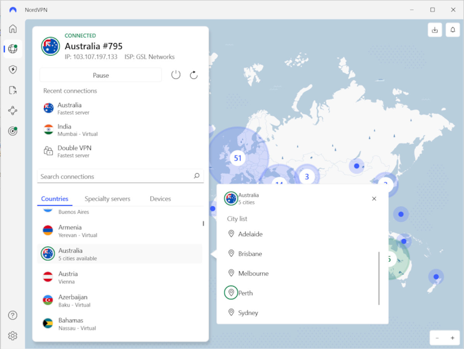Click the NordVPN logo in title bar
Viewport: 464px width, 349px height.
pos(13,10)
